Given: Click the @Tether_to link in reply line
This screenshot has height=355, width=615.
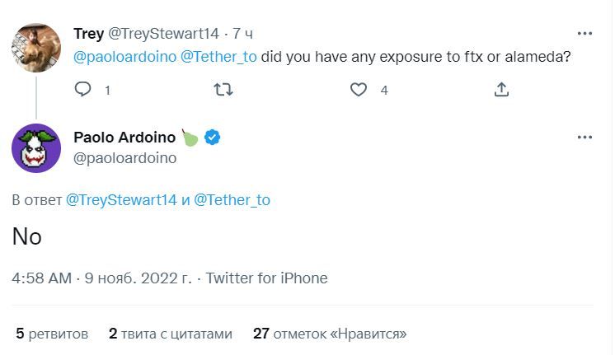Looking at the screenshot, I should click(232, 200).
